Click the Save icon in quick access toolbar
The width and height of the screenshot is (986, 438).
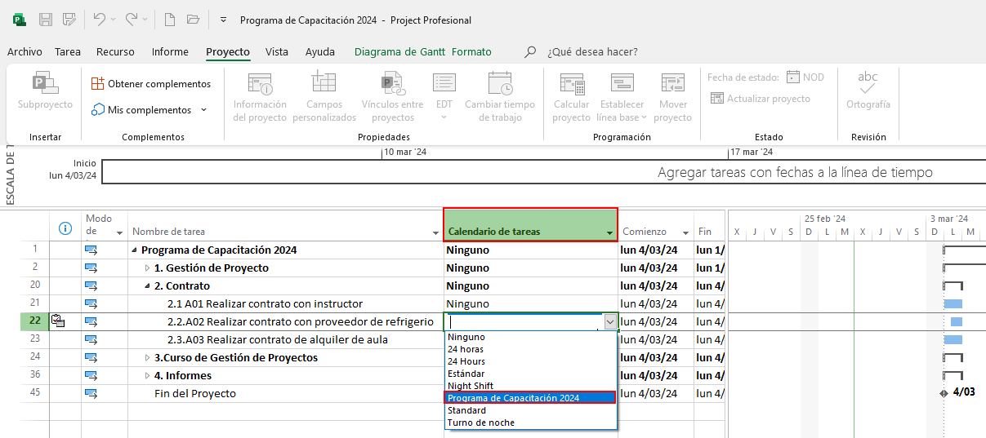[x=46, y=20]
